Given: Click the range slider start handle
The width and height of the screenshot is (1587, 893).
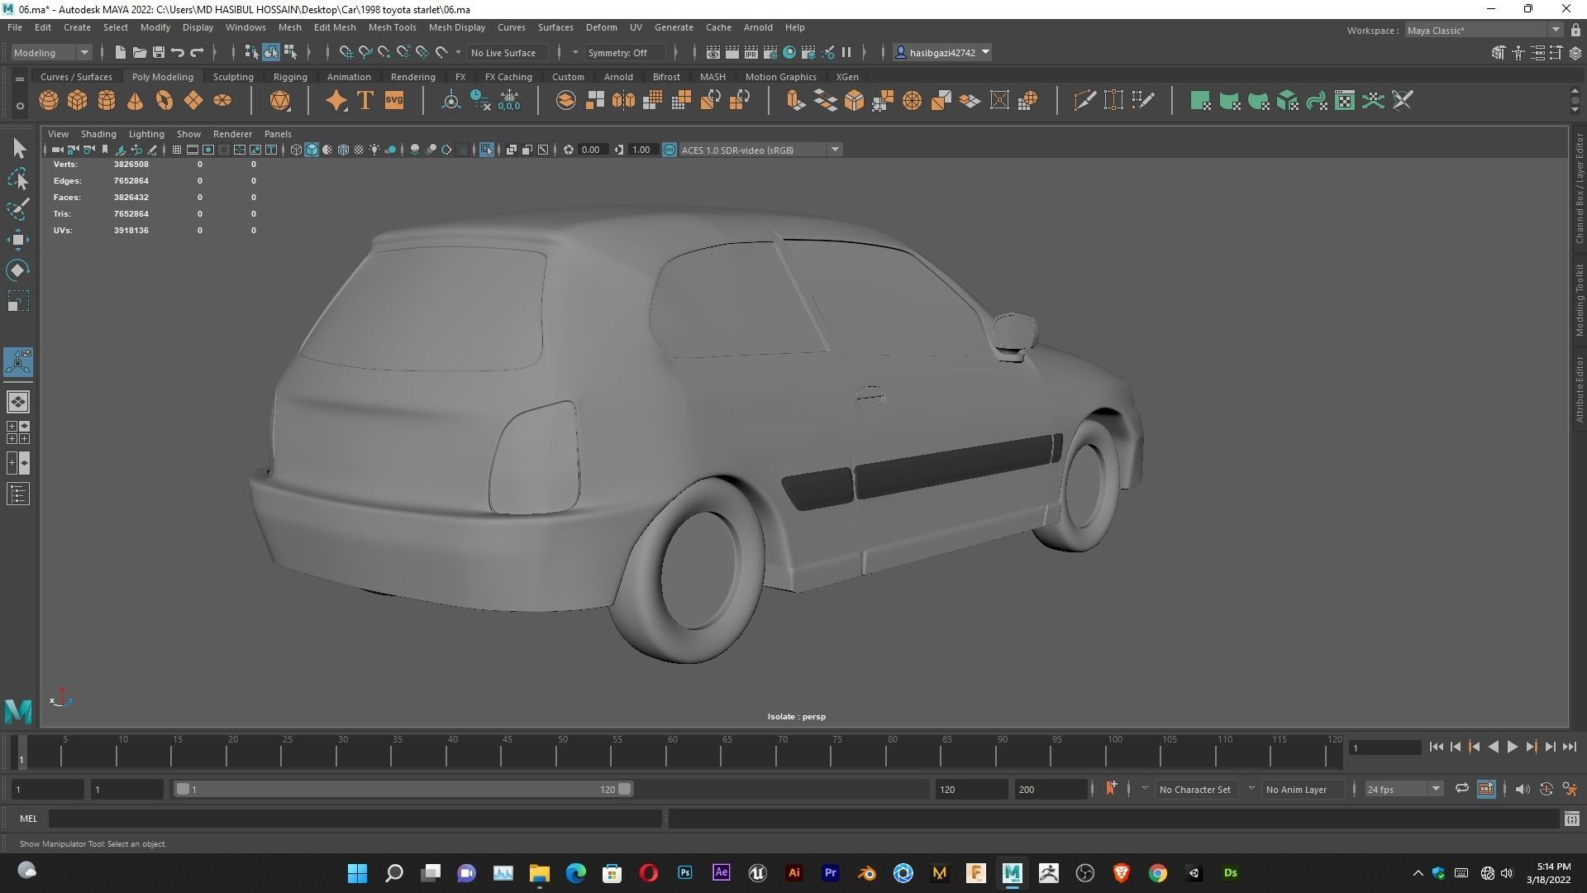Looking at the screenshot, I should [x=183, y=789].
